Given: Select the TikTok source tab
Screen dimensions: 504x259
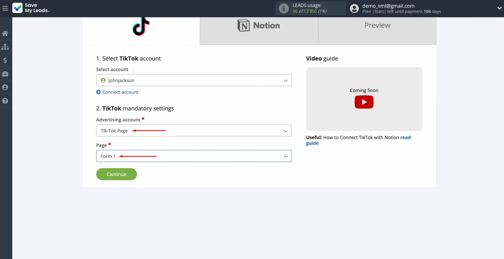Looking at the screenshot, I should pos(141,31).
